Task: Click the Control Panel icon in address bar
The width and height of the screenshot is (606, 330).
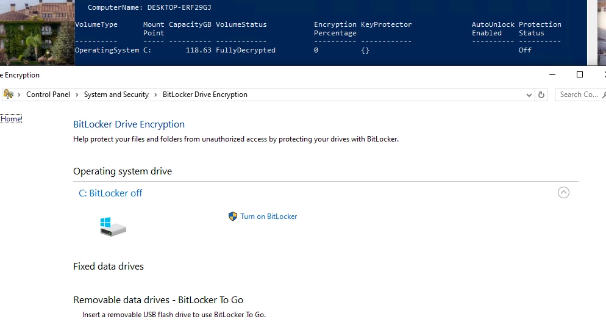Action: [x=9, y=95]
